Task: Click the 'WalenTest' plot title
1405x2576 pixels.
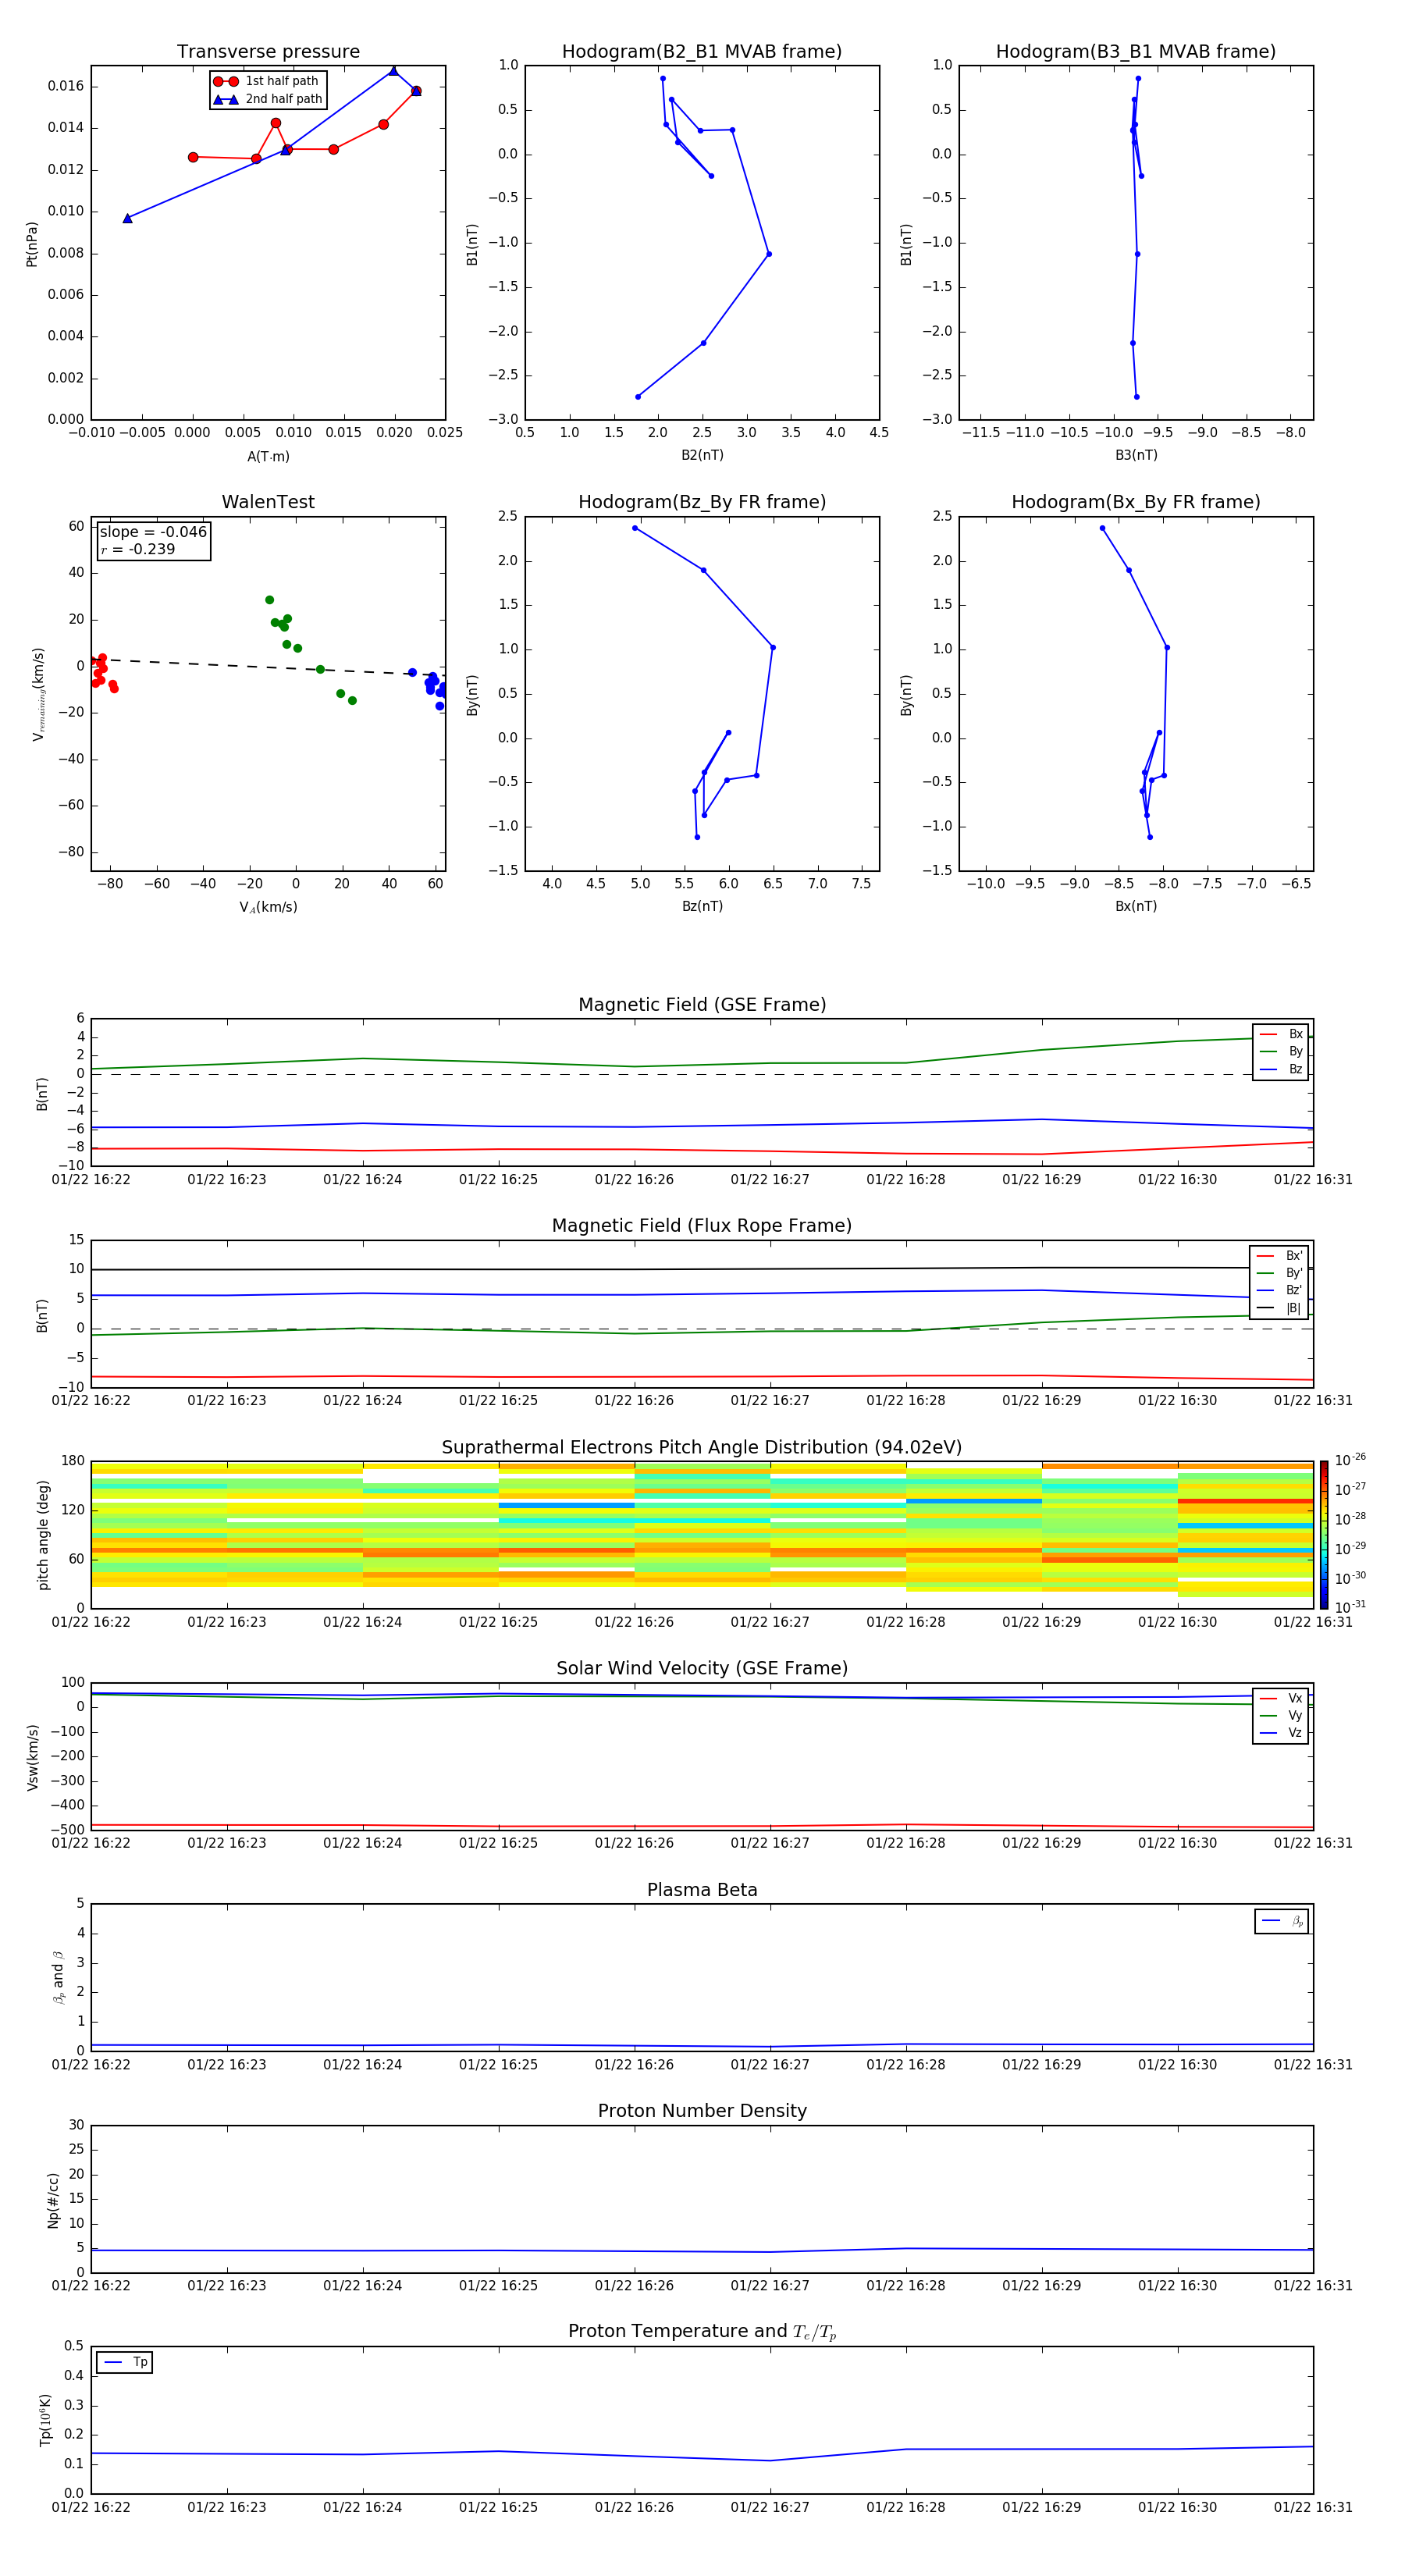Action: pos(268,502)
